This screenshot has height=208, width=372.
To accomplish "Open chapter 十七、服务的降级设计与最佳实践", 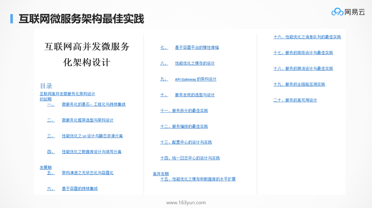I will (303, 53).
